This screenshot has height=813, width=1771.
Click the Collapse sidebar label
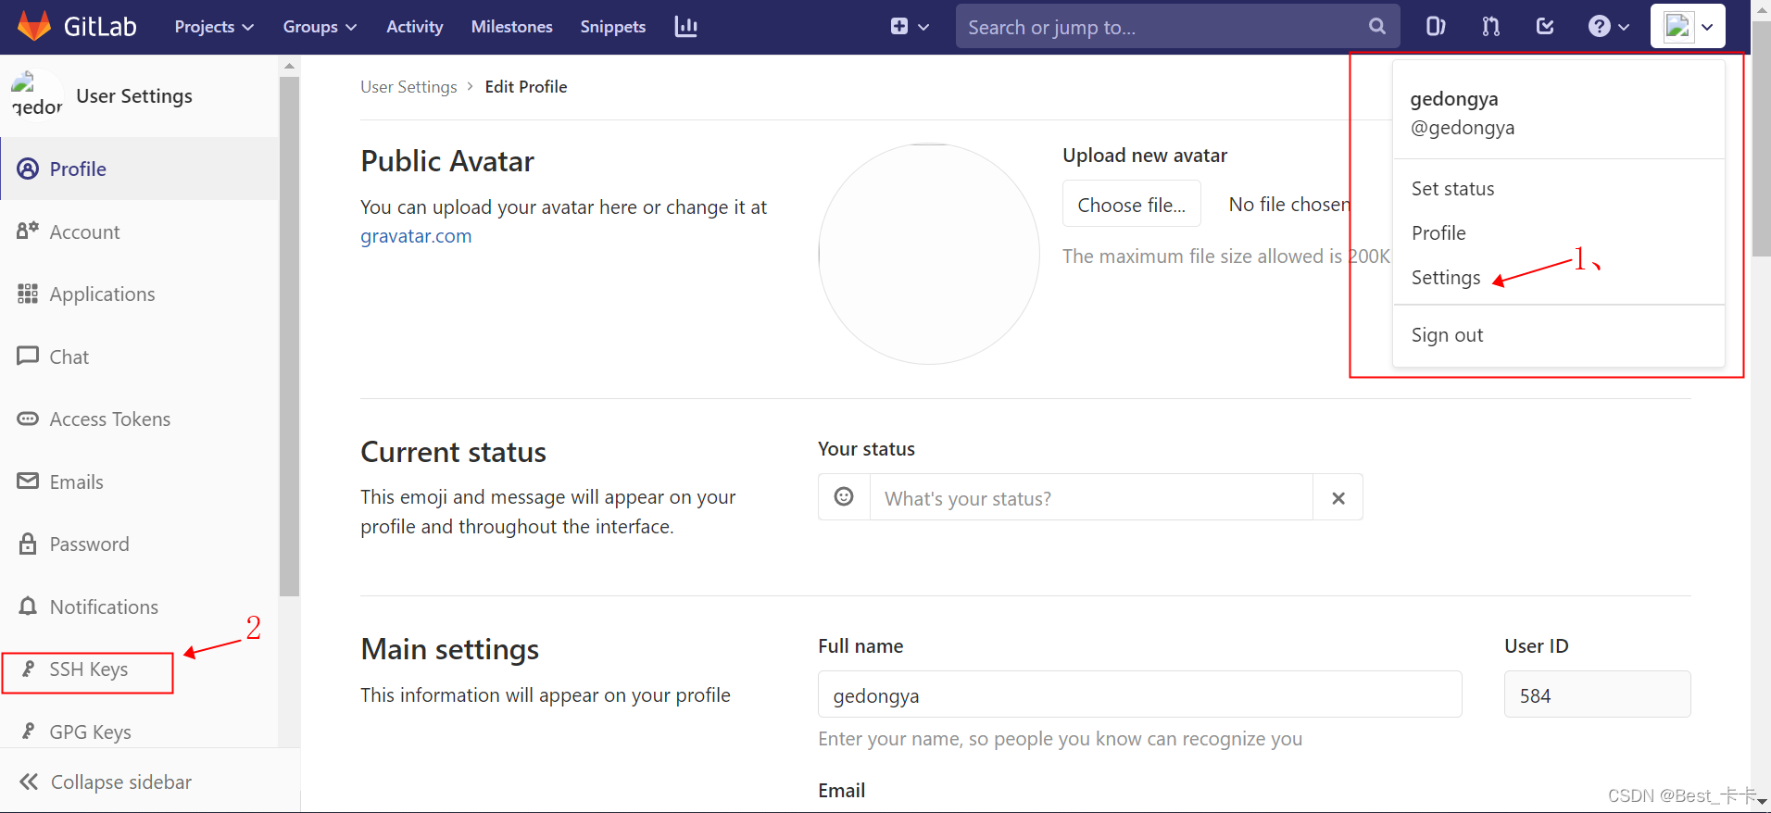click(121, 782)
